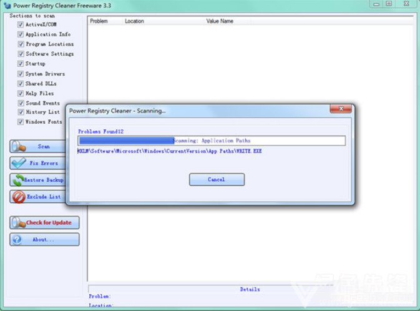Click the magnifier icon on Scan button
Image resolution: width=420 pixels, height=311 pixels.
pyautogui.click(x=19, y=146)
